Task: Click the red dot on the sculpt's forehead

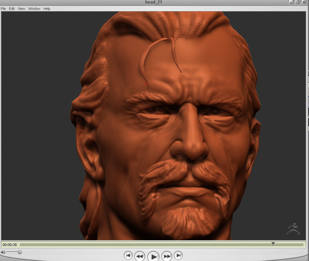Action: click(x=146, y=84)
